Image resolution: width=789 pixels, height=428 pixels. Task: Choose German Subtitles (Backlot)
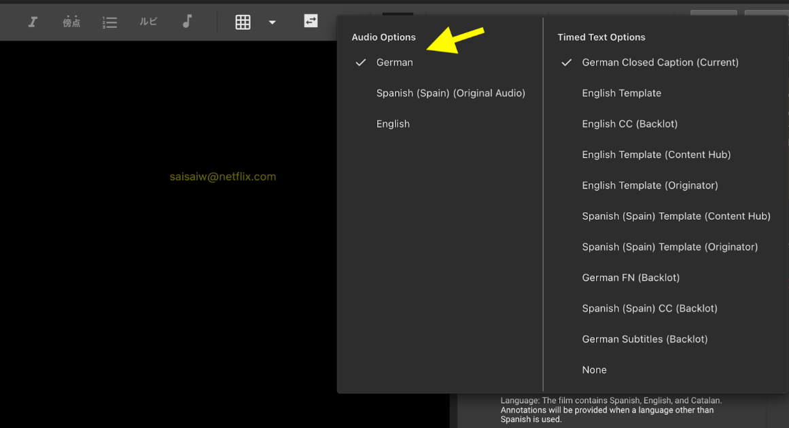coord(644,339)
